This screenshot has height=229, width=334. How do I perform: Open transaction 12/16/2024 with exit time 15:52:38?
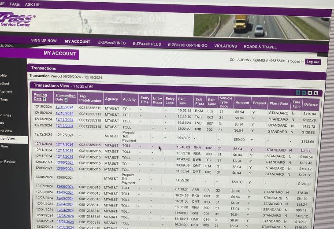(x=64, y=107)
